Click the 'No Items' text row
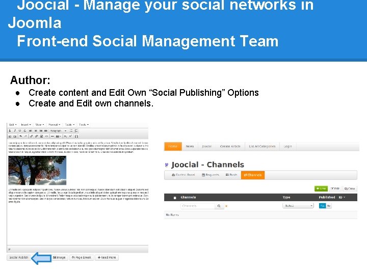The image size is (367, 275). 260,215
